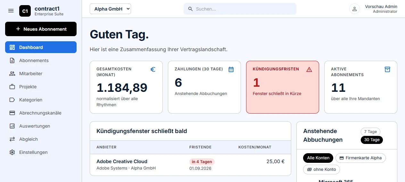Click the Kategorien label icon

coord(12,100)
